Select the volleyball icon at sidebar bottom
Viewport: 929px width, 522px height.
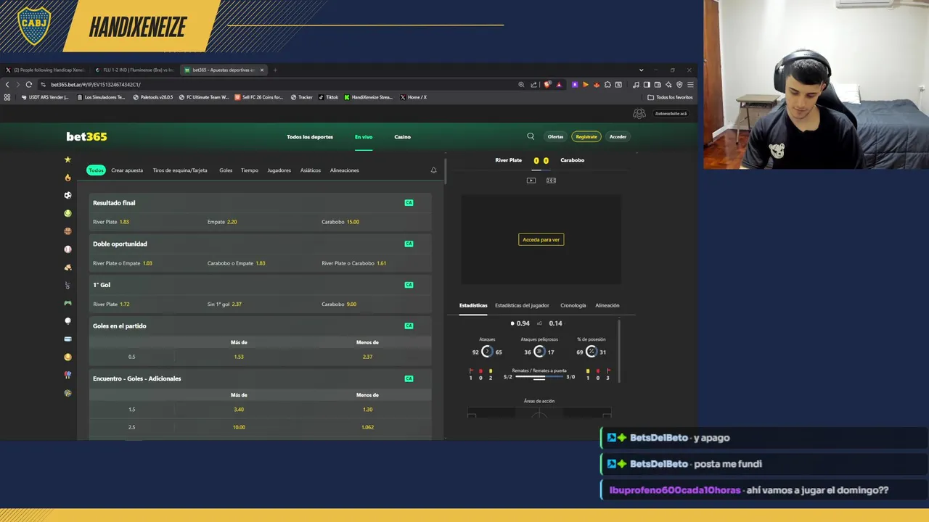67,393
